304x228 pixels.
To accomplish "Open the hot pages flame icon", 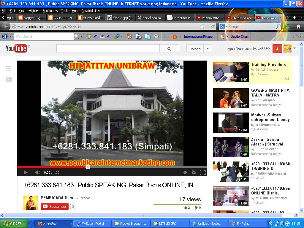I will point(175,37).
